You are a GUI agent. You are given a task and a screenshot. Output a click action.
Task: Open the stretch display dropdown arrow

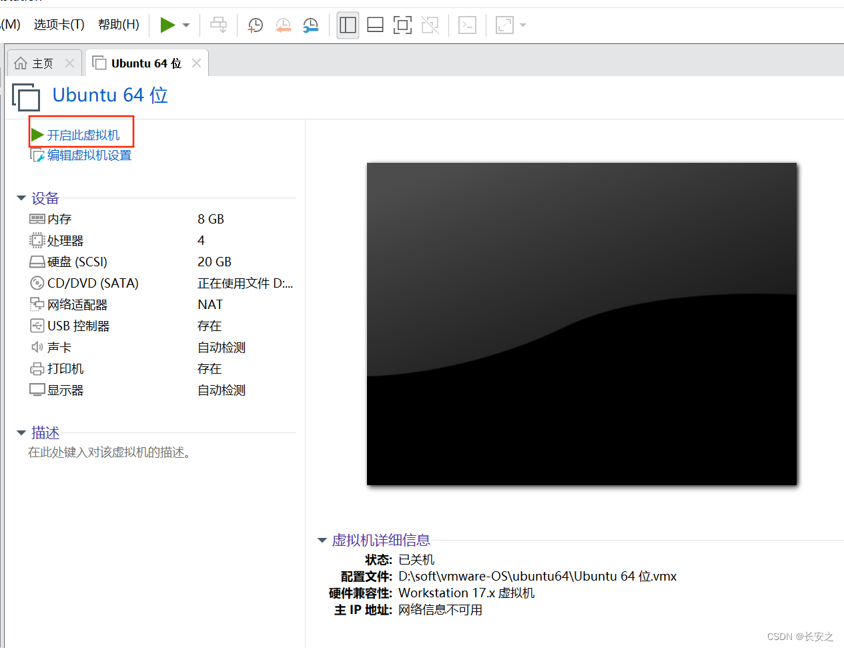coord(523,25)
